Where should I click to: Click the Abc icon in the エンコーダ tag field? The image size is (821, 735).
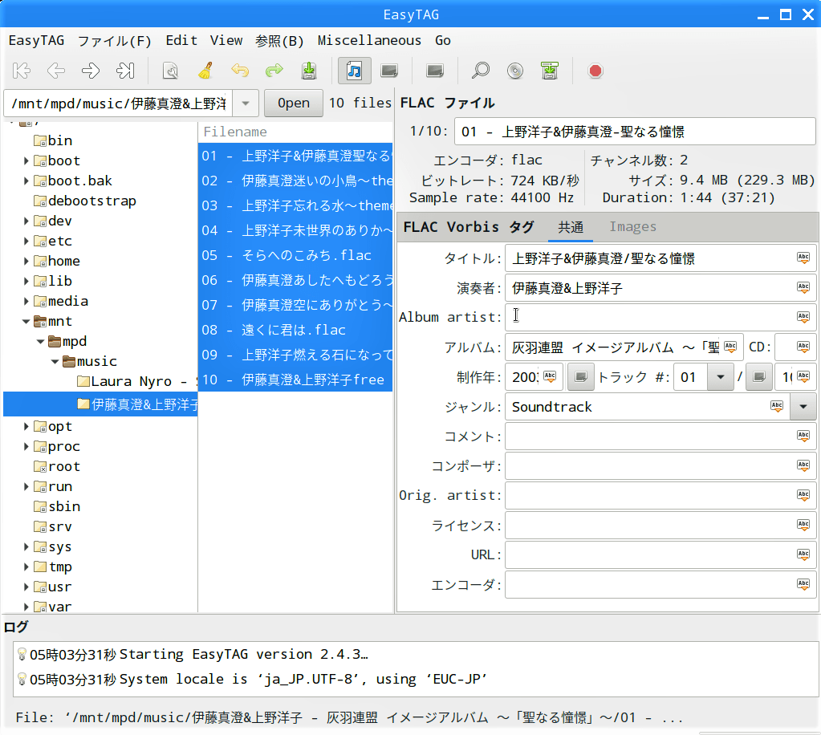803,584
